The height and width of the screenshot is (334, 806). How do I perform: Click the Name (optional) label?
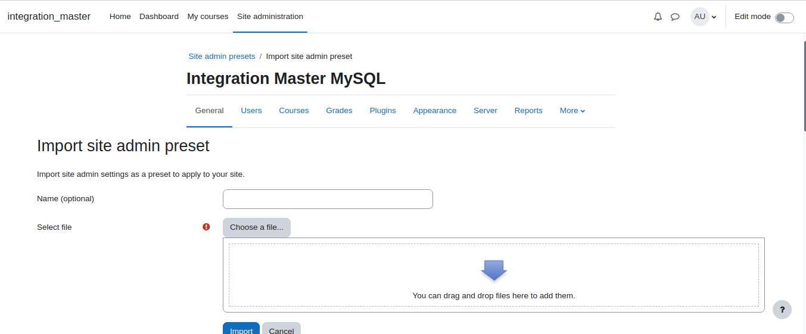click(66, 199)
